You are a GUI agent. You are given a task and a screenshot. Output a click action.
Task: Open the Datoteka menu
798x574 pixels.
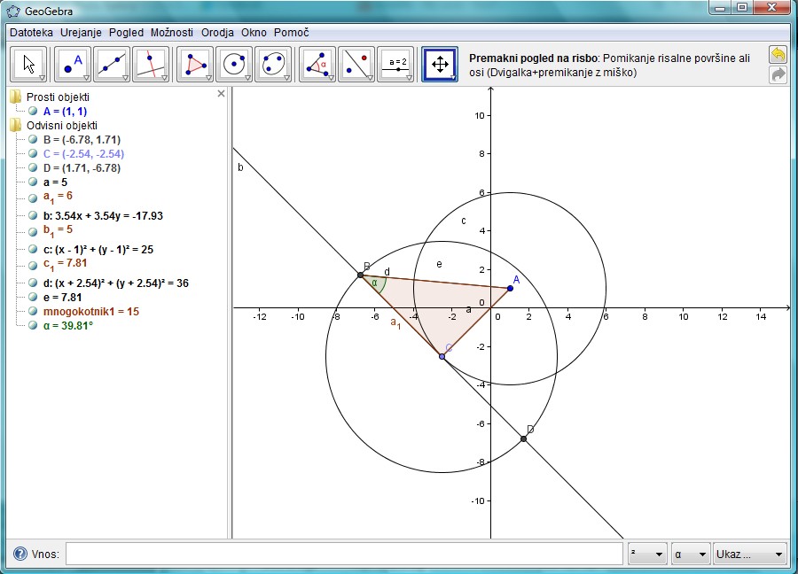(x=32, y=32)
